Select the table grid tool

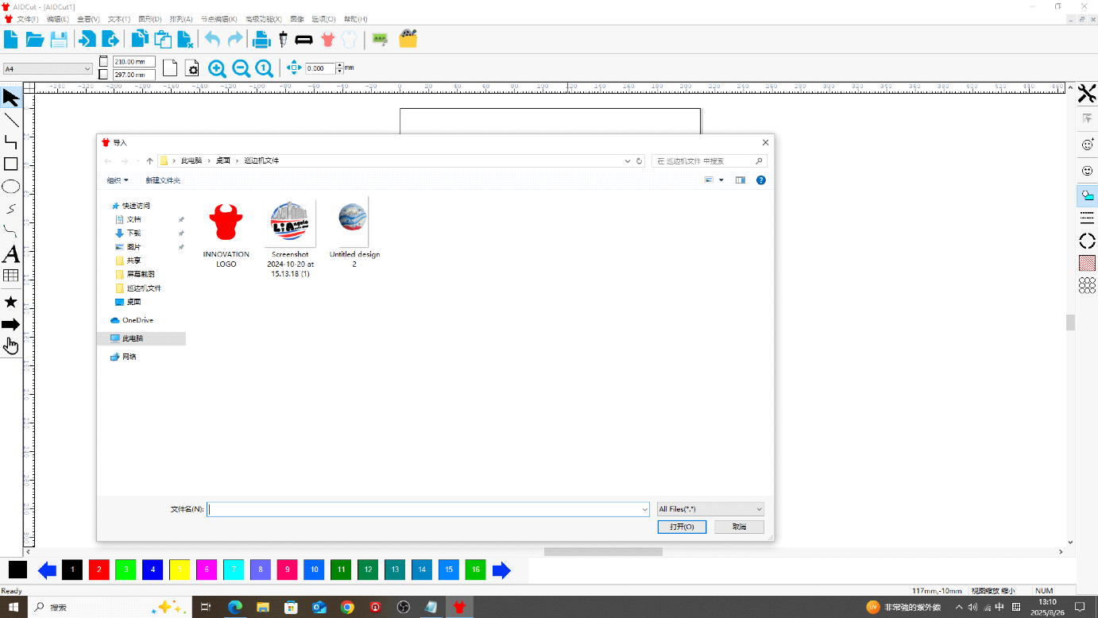point(11,276)
